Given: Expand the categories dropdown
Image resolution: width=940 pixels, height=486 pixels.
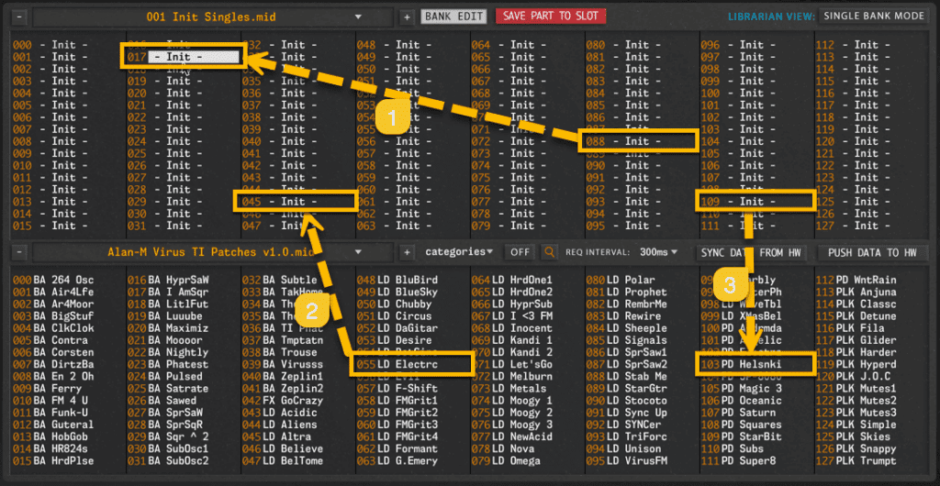Looking at the screenshot, I should [x=459, y=252].
